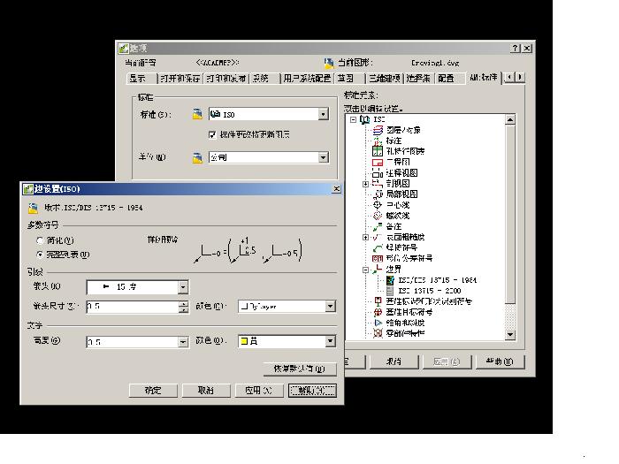The height and width of the screenshot is (464, 619).
Task: Click the drawing icon next to 当前图形
Action: tap(329, 63)
